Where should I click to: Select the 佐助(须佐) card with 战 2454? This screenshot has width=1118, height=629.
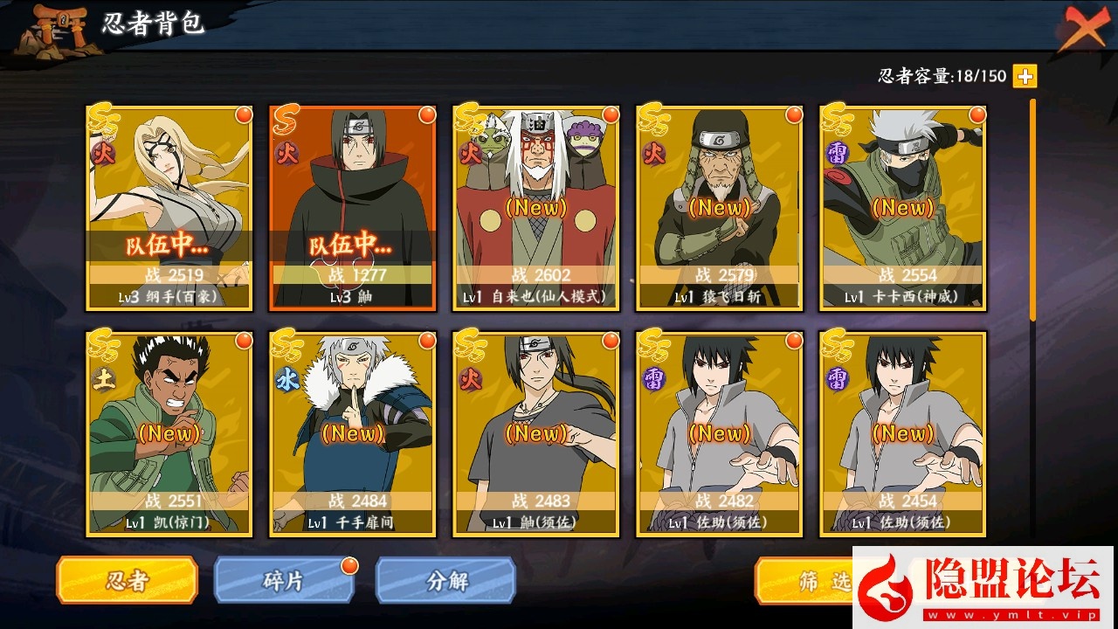coord(902,433)
